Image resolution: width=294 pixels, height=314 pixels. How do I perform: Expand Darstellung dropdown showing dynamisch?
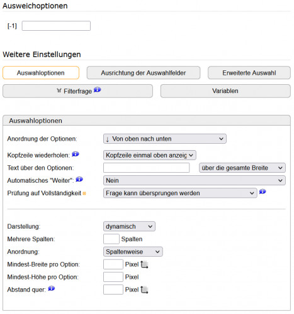129,226
